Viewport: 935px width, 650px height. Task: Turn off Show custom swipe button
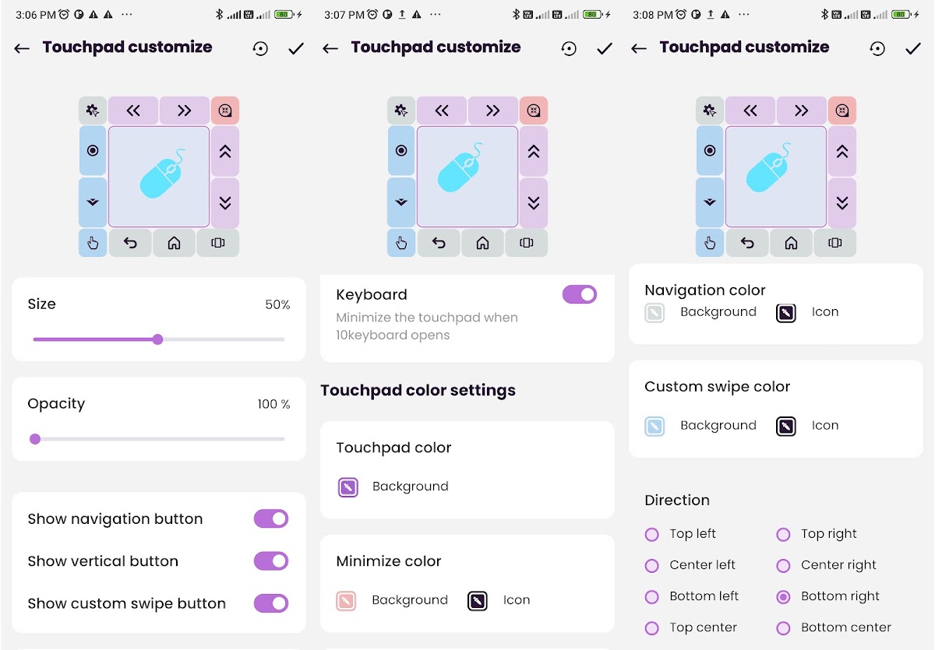pos(271,603)
